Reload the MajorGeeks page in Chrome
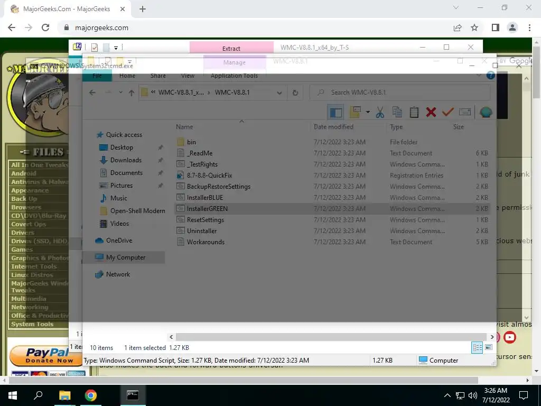 coord(45,27)
